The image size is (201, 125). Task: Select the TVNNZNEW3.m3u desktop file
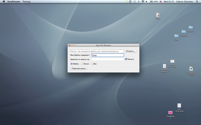[x=191, y=71]
